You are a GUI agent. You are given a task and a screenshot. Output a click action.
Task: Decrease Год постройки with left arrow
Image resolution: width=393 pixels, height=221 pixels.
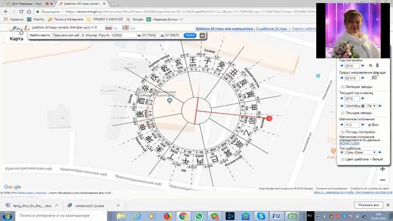point(341,66)
